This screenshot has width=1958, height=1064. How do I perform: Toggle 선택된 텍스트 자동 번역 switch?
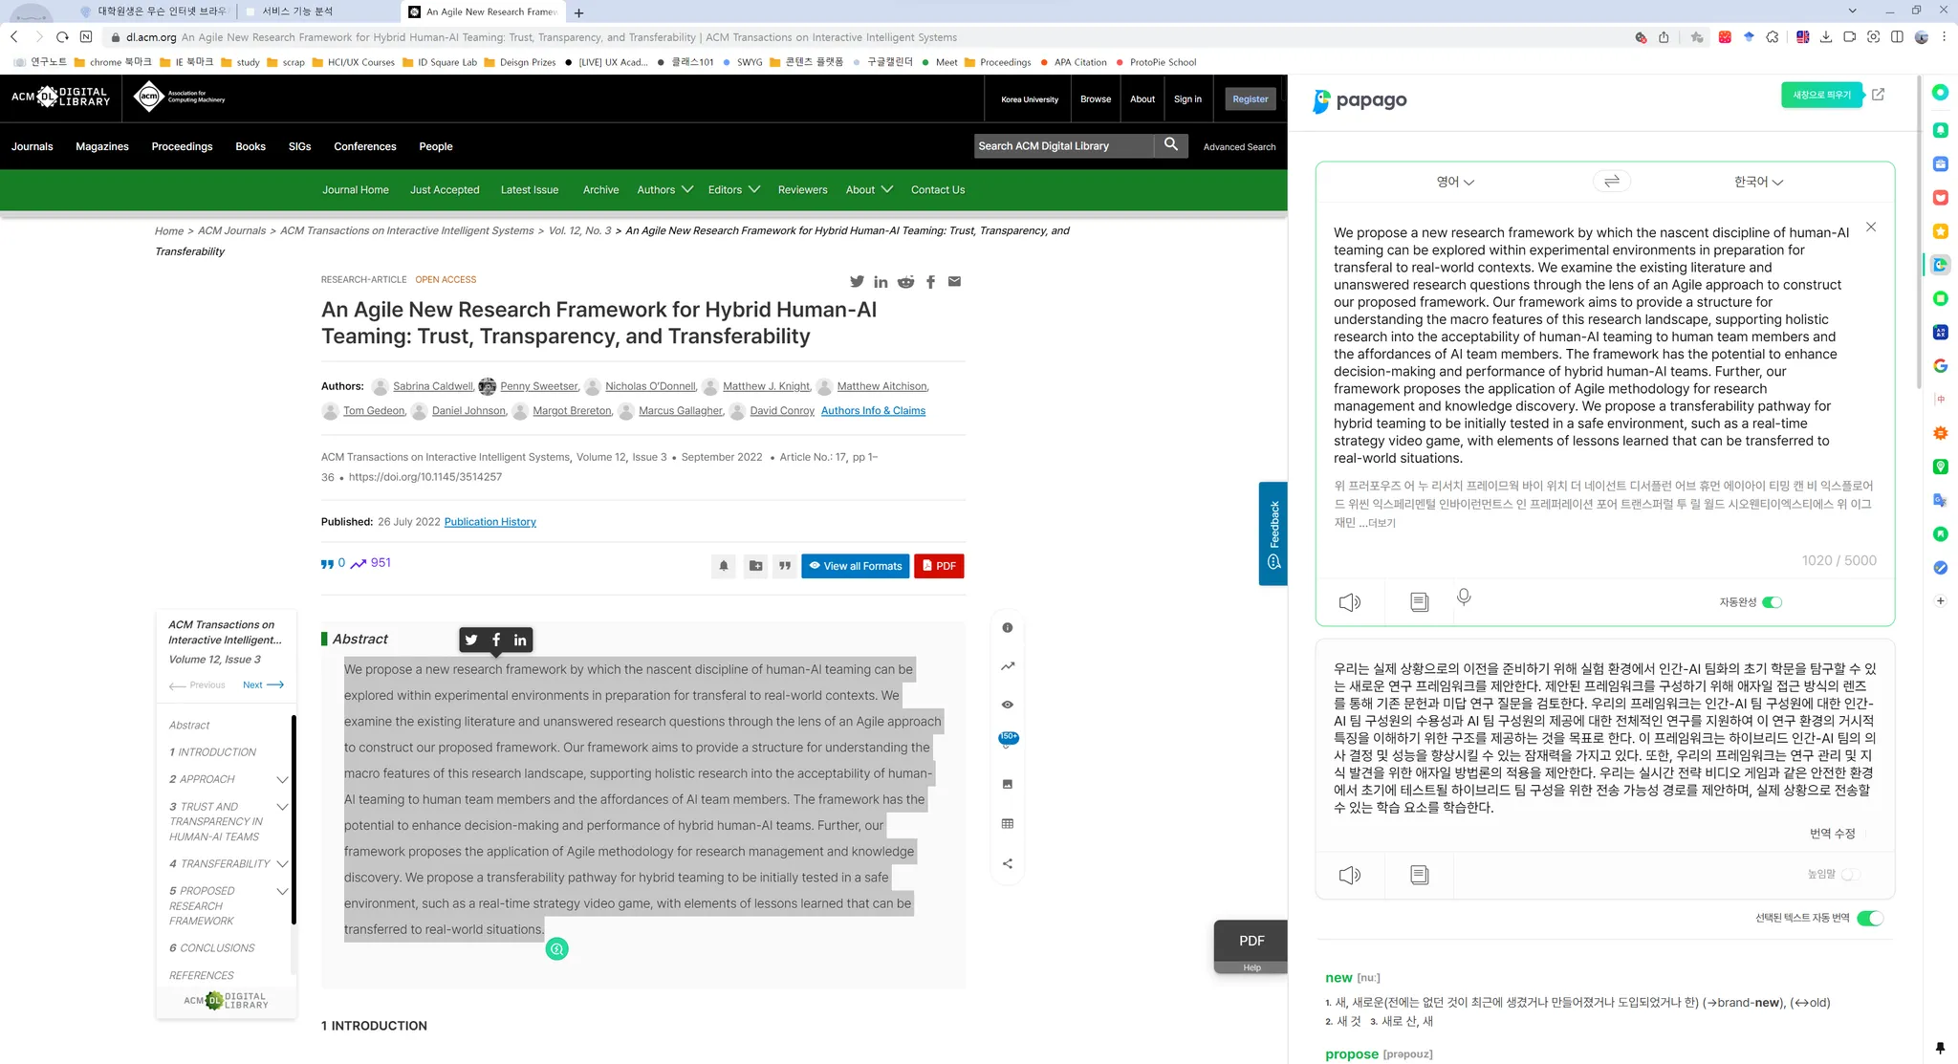click(x=1869, y=918)
